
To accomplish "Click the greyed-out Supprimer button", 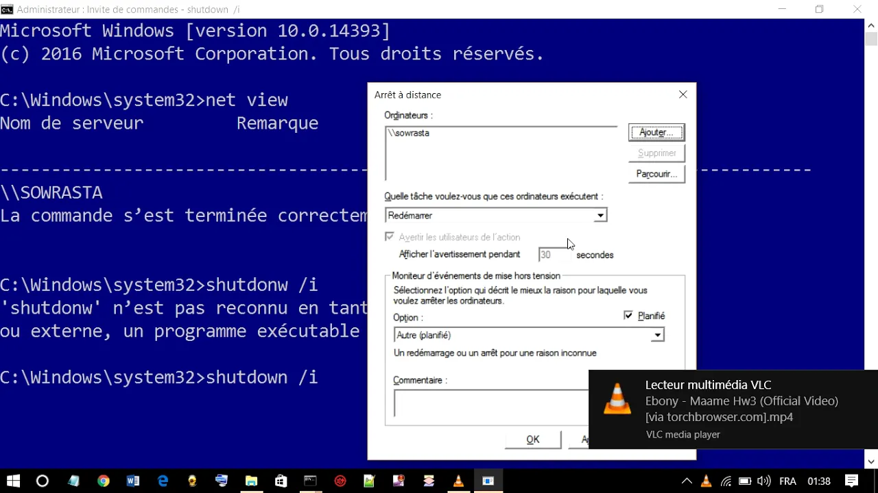I will tap(656, 153).
